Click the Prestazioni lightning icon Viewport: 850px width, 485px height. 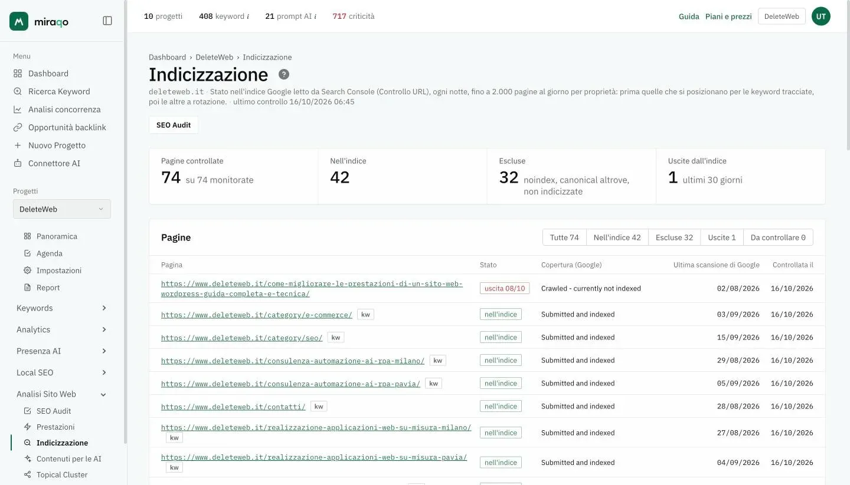click(x=27, y=427)
